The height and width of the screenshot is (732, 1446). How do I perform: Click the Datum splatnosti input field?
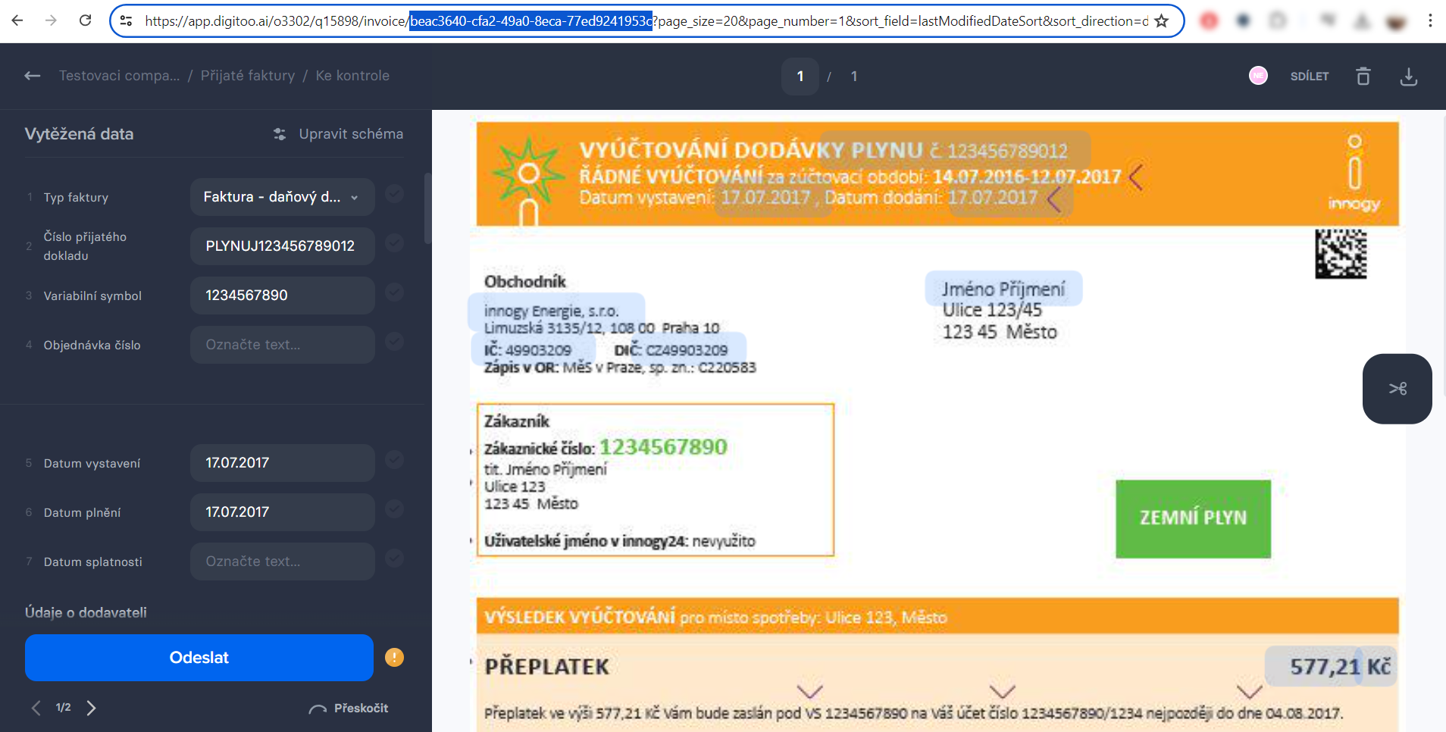[282, 562]
